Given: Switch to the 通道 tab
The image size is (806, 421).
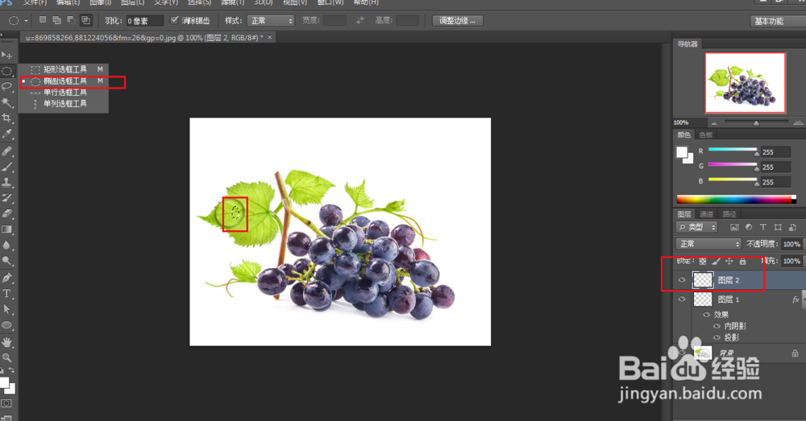Looking at the screenshot, I should click(x=706, y=214).
